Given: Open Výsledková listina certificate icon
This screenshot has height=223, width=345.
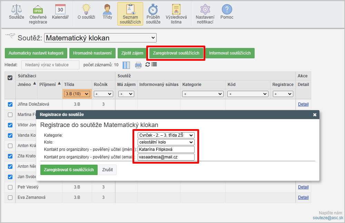Looking at the screenshot, I should point(176,9).
